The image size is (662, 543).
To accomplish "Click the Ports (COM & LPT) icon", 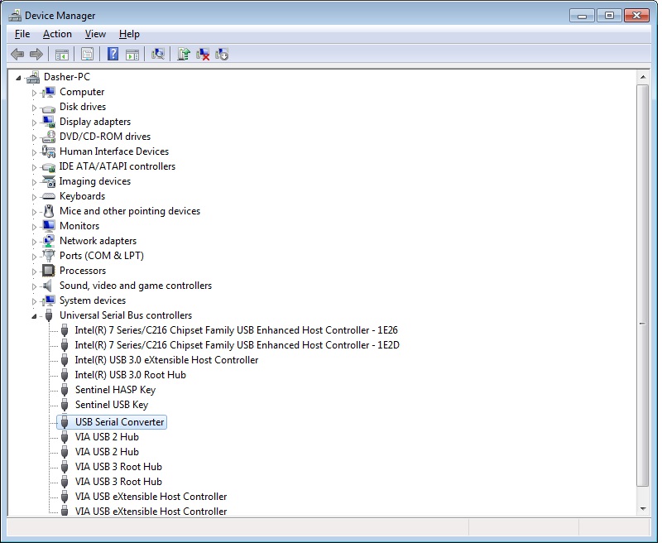I will click(x=49, y=256).
